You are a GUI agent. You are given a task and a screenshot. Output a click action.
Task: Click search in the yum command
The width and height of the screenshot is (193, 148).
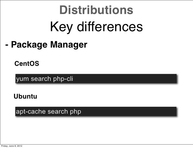pyautogui.click(x=41, y=79)
